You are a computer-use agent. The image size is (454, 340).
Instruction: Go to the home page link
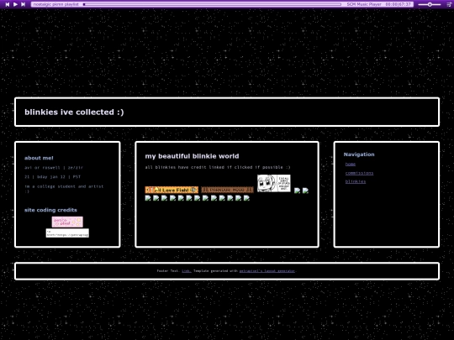pos(351,165)
